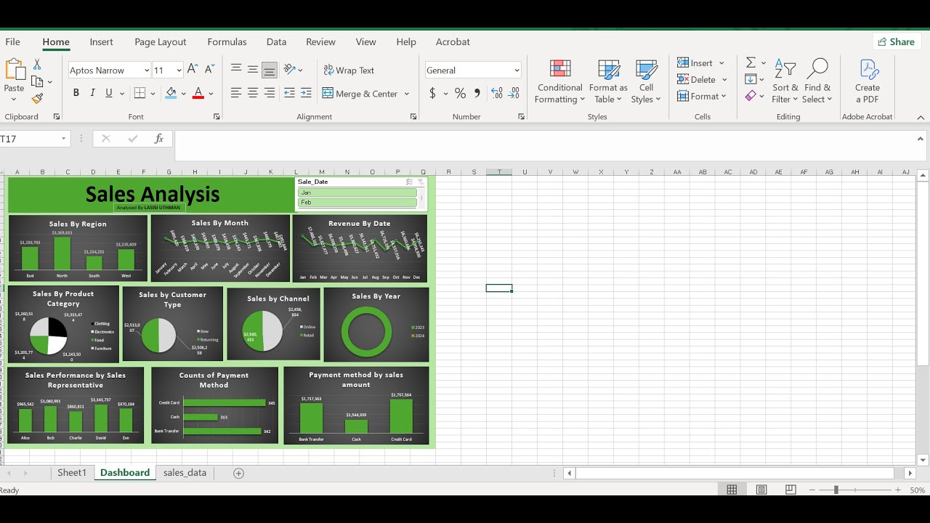Increase font size with larger A icon
Image resolution: width=930 pixels, height=523 pixels.
pos(193,69)
